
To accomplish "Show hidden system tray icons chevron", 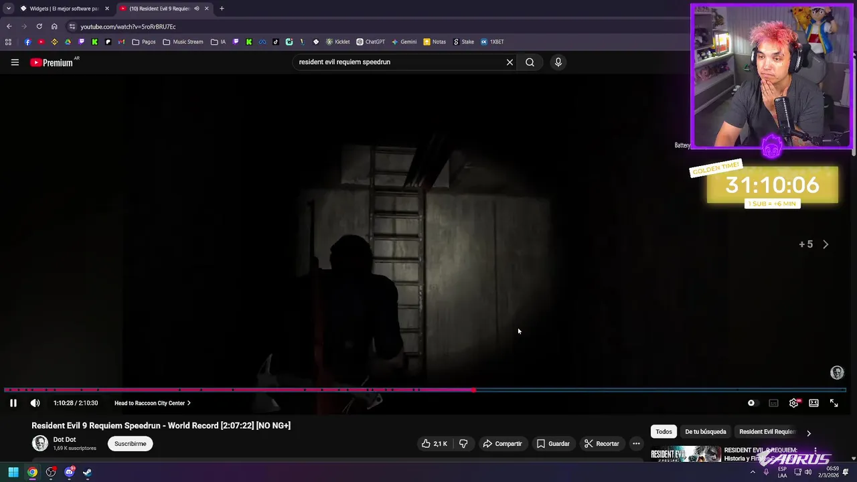I will coord(753,472).
